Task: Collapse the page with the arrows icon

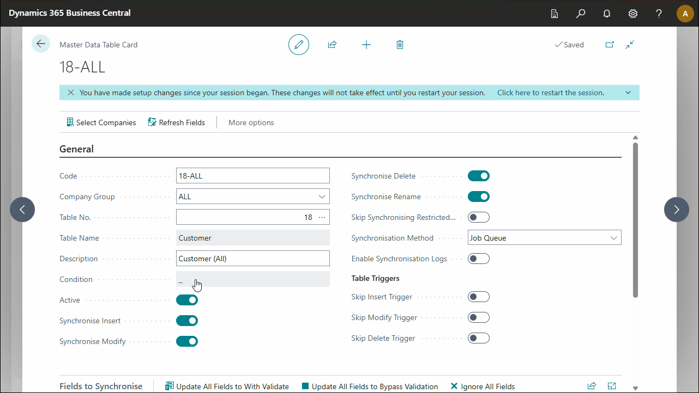Action: pyautogui.click(x=630, y=45)
